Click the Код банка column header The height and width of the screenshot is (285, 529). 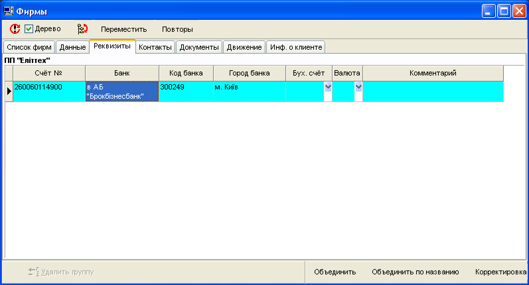[x=185, y=72]
